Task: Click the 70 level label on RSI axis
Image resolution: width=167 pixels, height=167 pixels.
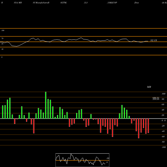Action: (x=2, y=38)
